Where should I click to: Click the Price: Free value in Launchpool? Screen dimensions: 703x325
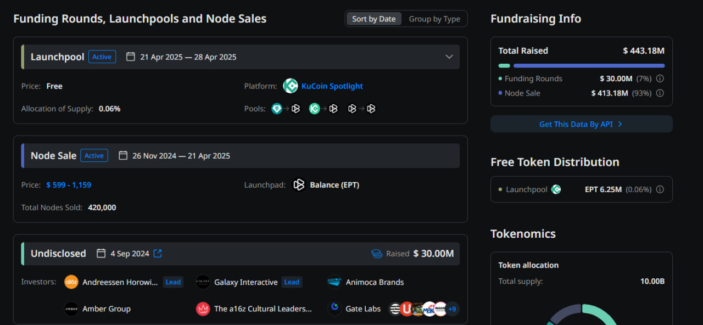click(x=54, y=86)
